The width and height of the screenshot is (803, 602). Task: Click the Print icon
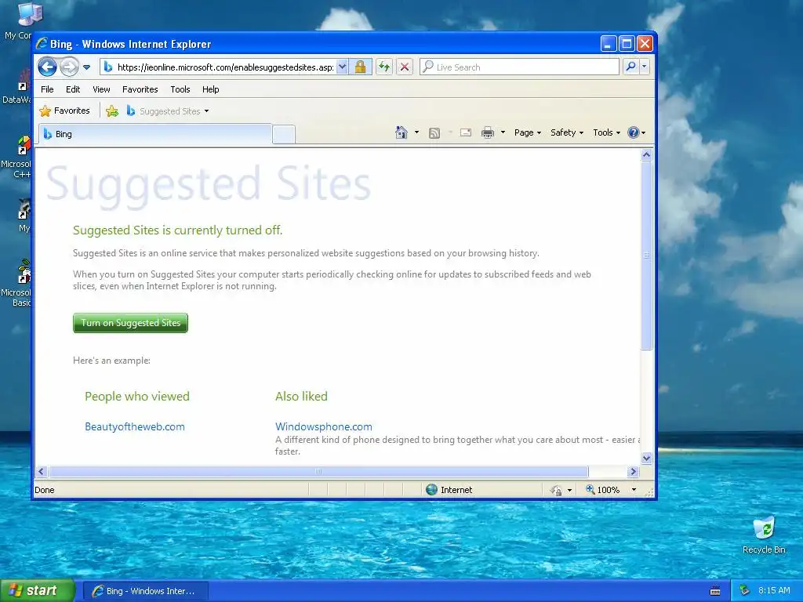[x=488, y=132]
